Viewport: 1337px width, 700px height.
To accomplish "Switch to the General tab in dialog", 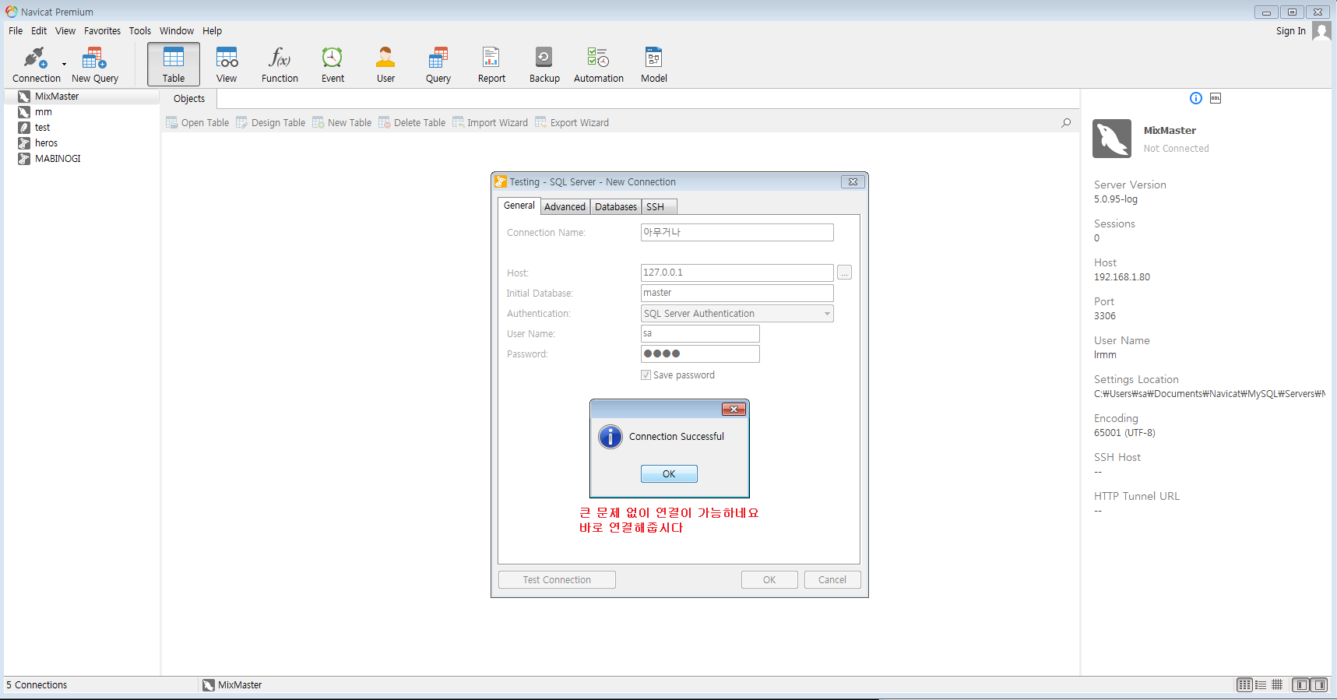I will click(x=519, y=206).
